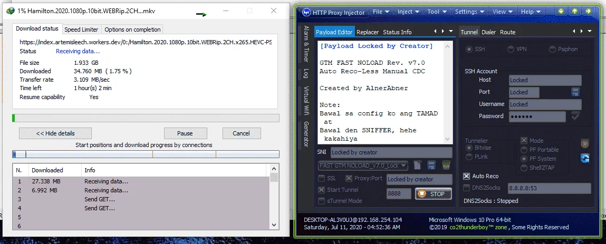
Task: Toggle the SSL checkbox
Action: click(321, 178)
